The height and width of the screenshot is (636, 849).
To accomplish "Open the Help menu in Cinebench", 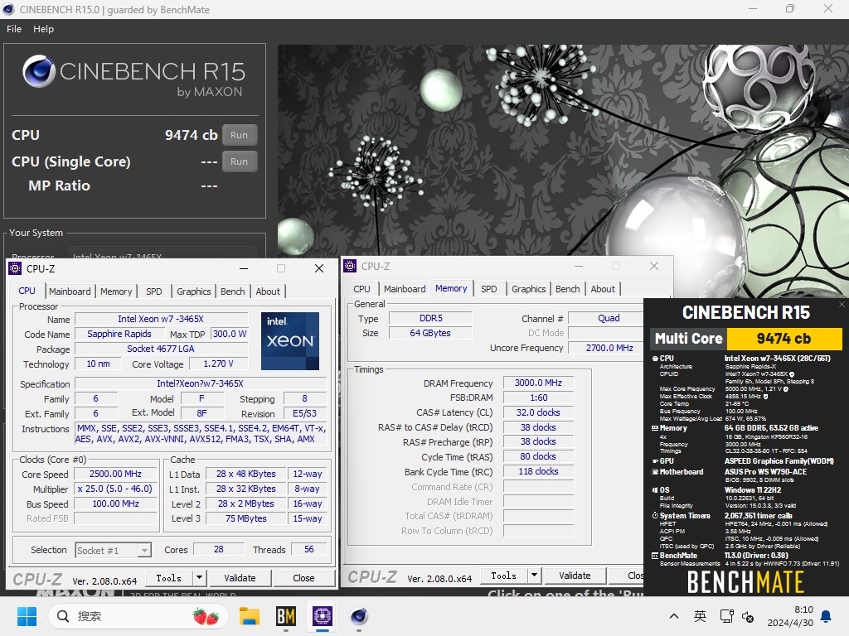I will pyautogui.click(x=43, y=29).
